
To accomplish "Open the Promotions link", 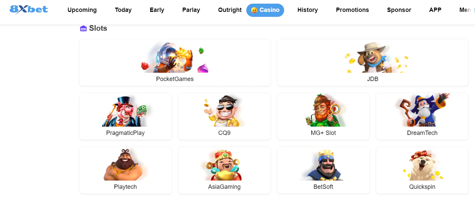I will pyautogui.click(x=353, y=10).
